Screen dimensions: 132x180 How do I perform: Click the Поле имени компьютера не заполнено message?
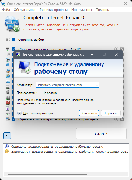55,101
